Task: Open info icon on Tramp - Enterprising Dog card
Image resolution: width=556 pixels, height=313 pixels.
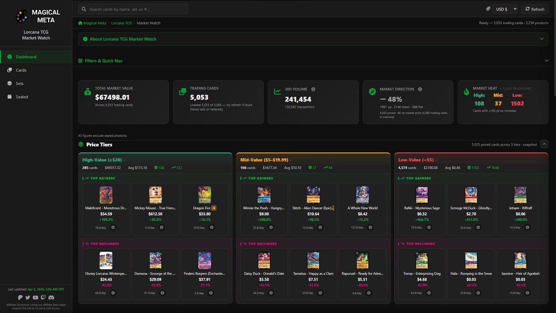Action: [x=429, y=293]
